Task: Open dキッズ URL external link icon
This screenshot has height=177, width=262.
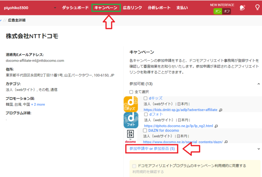Action: (220, 110)
